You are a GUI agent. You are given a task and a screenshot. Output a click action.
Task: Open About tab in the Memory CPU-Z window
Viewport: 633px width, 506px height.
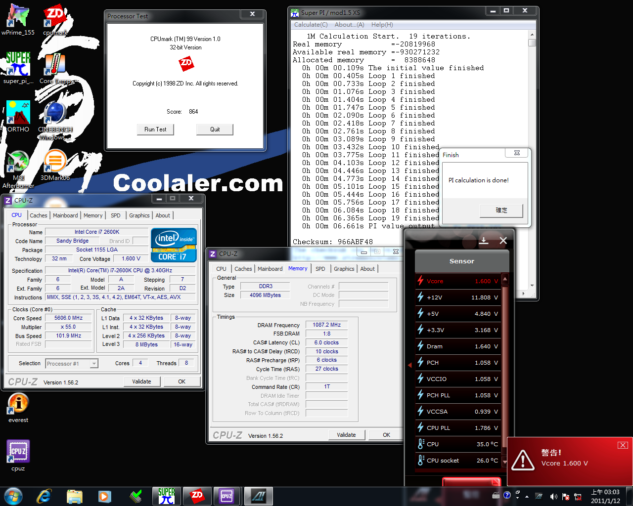[367, 269]
